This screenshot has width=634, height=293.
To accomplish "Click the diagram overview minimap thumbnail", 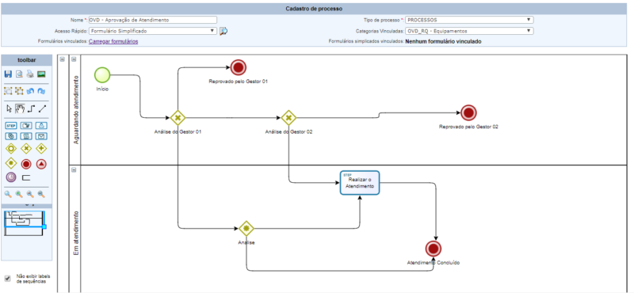I will click(x=24, y=223).
